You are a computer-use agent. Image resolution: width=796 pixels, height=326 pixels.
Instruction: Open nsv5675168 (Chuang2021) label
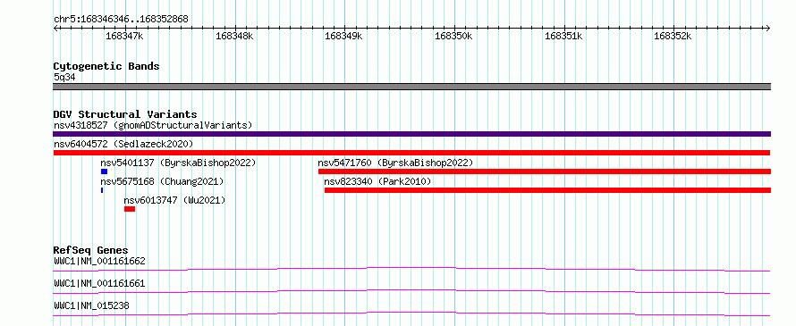click(162, 181)
